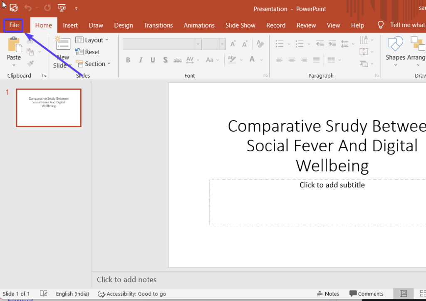Select the Animations tab
Viewport: 426px width, 301px height.
tap(199, 25)
